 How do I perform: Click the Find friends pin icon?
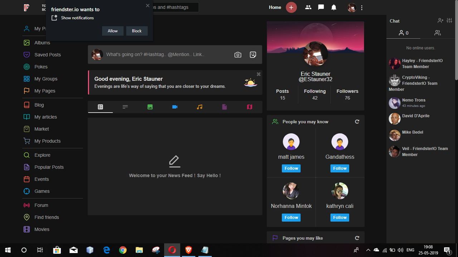coord(26,217)
